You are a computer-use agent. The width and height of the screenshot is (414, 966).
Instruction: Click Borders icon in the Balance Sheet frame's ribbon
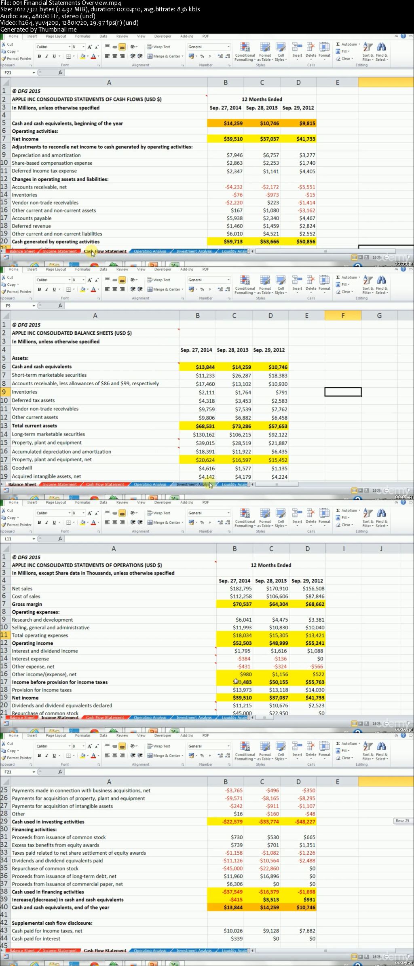[x=69, y=289]
